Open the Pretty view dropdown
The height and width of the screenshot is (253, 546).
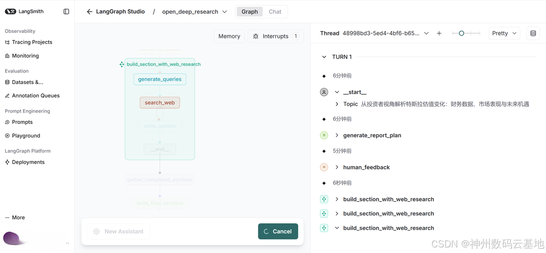[x=504, y=33]
